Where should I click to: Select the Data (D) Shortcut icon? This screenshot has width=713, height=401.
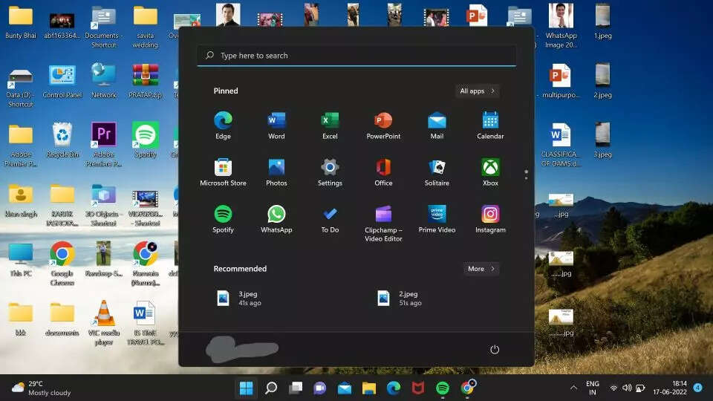point(21,88)
